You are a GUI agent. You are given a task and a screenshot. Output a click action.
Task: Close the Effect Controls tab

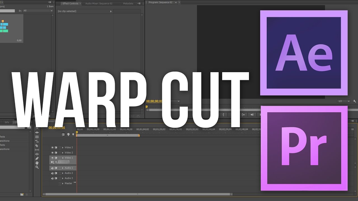point(80,4)
